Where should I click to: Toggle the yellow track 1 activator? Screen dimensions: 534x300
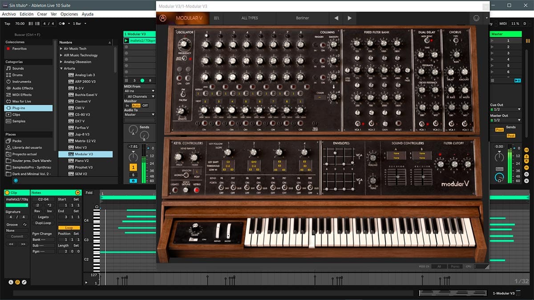pos(133,167)
